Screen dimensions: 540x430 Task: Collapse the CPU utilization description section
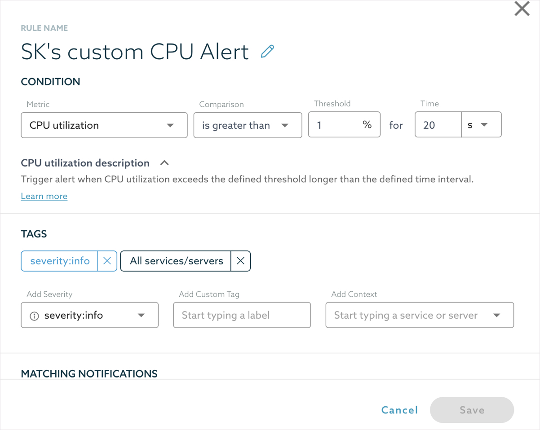click(164, 162)
